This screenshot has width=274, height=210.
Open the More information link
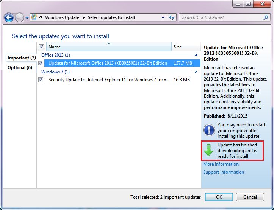coord(221,164)
